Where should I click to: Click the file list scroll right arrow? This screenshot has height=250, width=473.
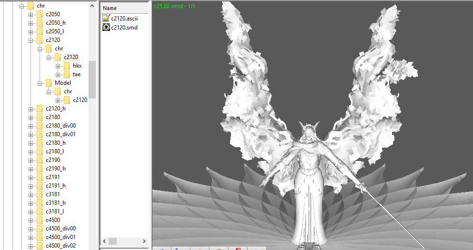(144, 241)
